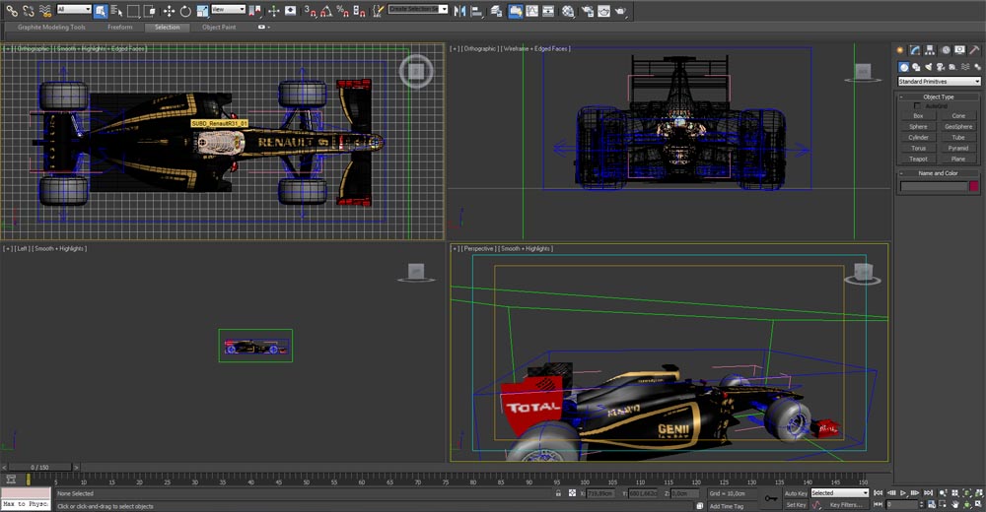
Task: Click the Set Key button
Action: tap(796, 504)
